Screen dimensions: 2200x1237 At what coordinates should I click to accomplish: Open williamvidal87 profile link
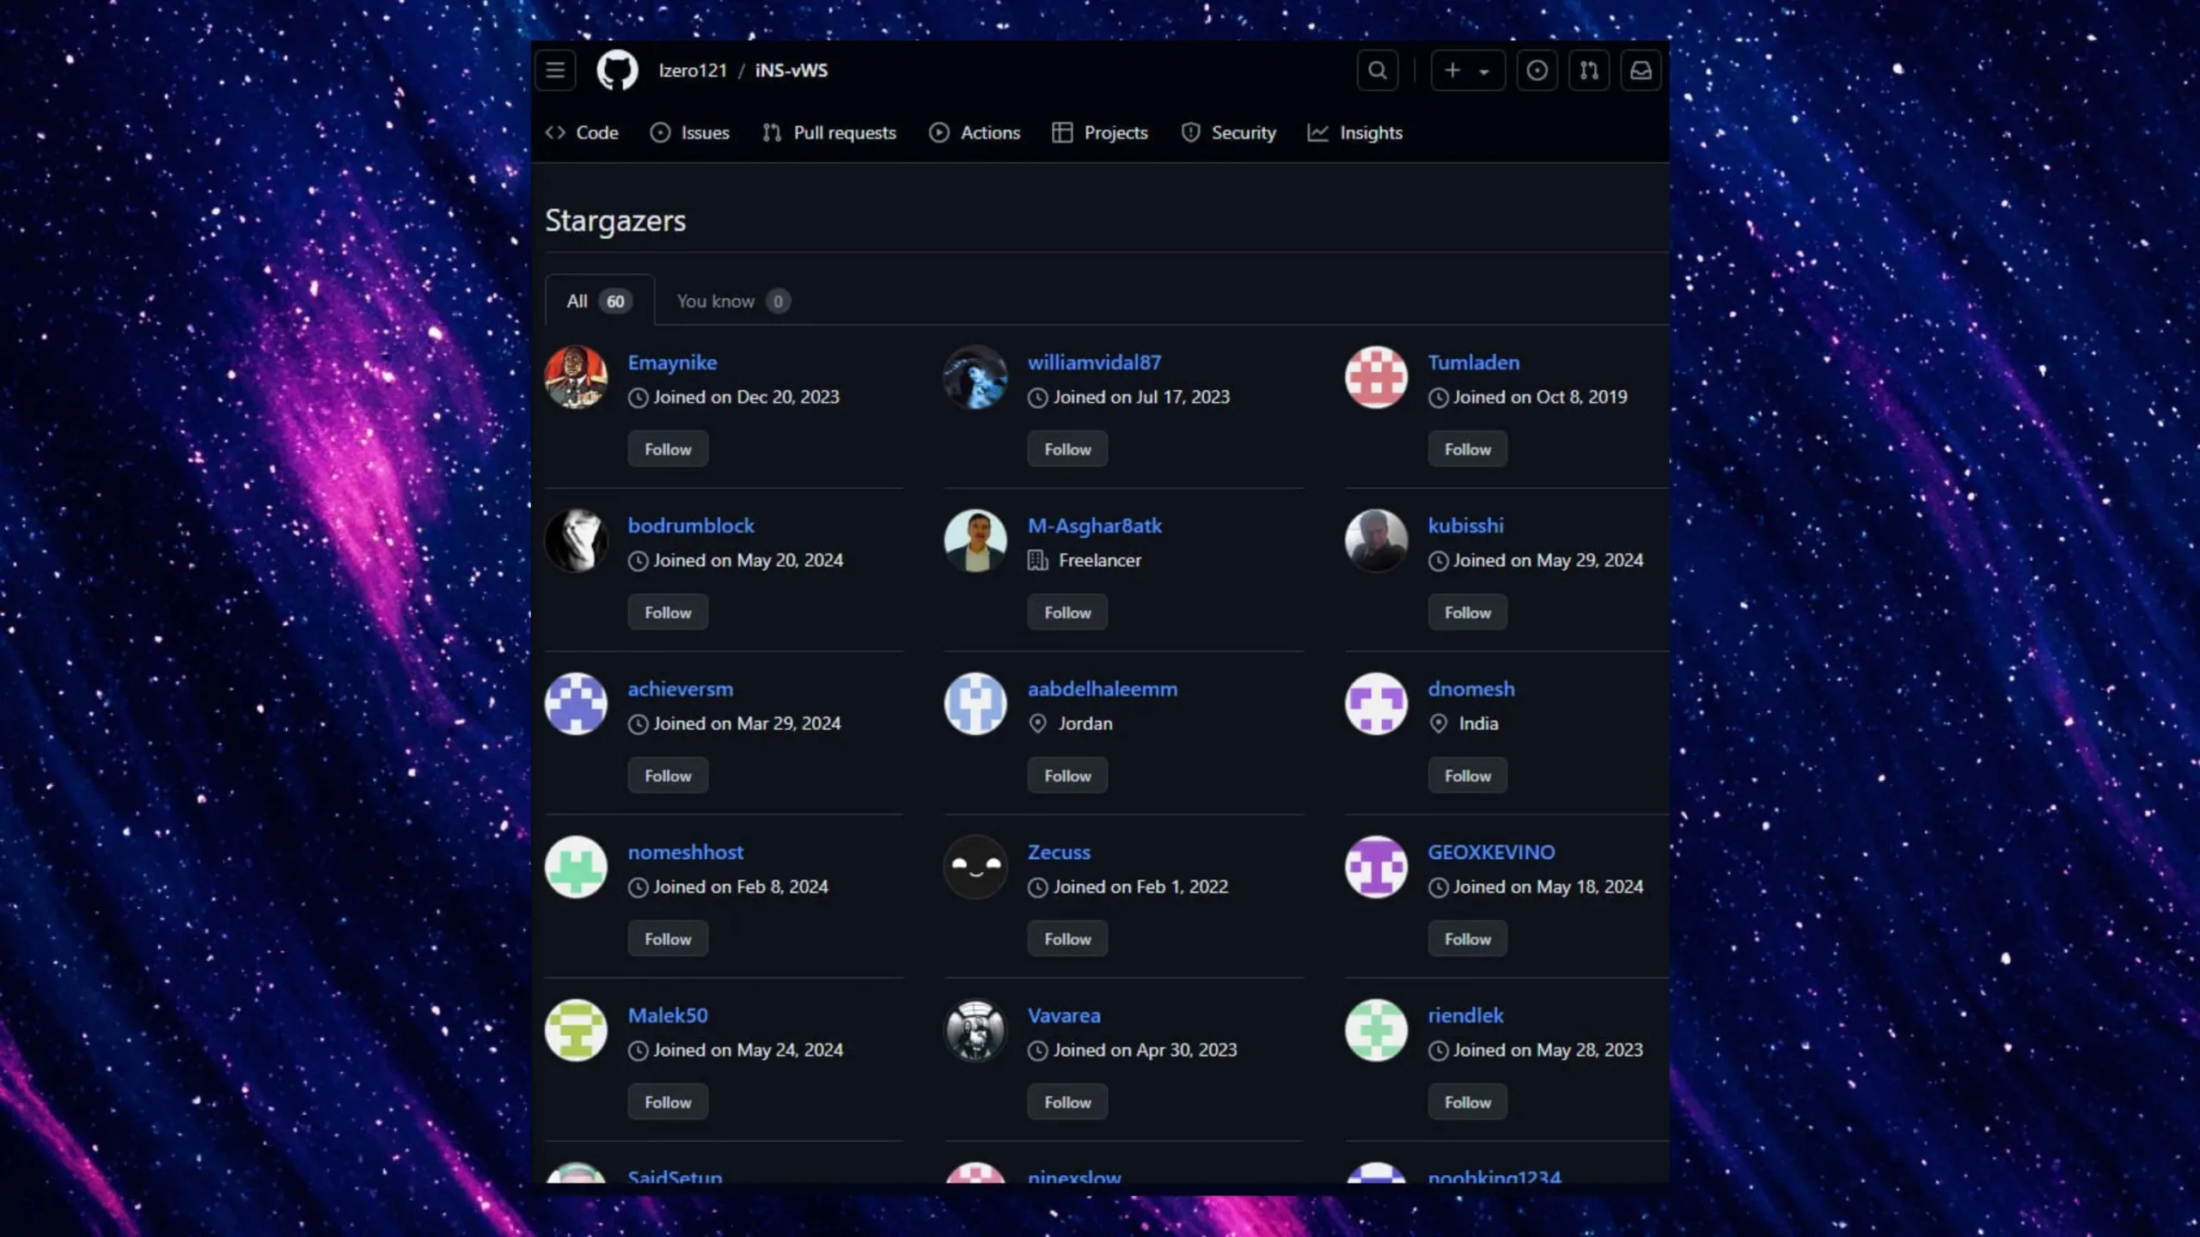pos(1094,363)
